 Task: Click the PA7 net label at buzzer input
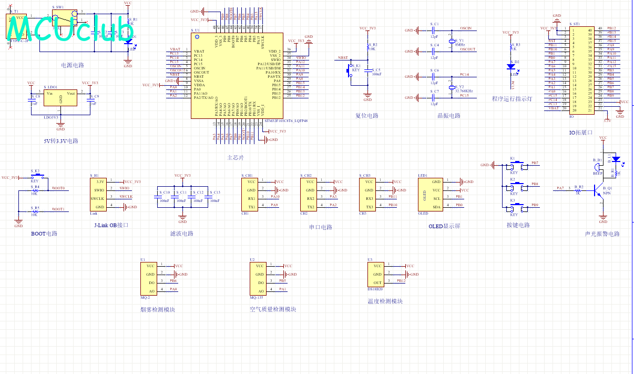point(560,188)
